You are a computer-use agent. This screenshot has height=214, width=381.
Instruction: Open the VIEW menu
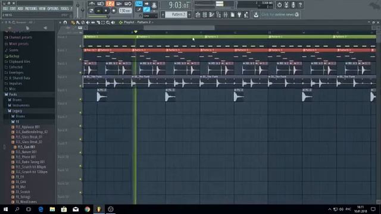coord(42,9)
